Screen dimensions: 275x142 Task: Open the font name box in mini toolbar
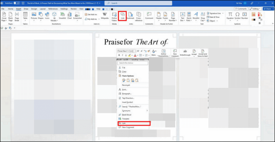coord(123,51)
